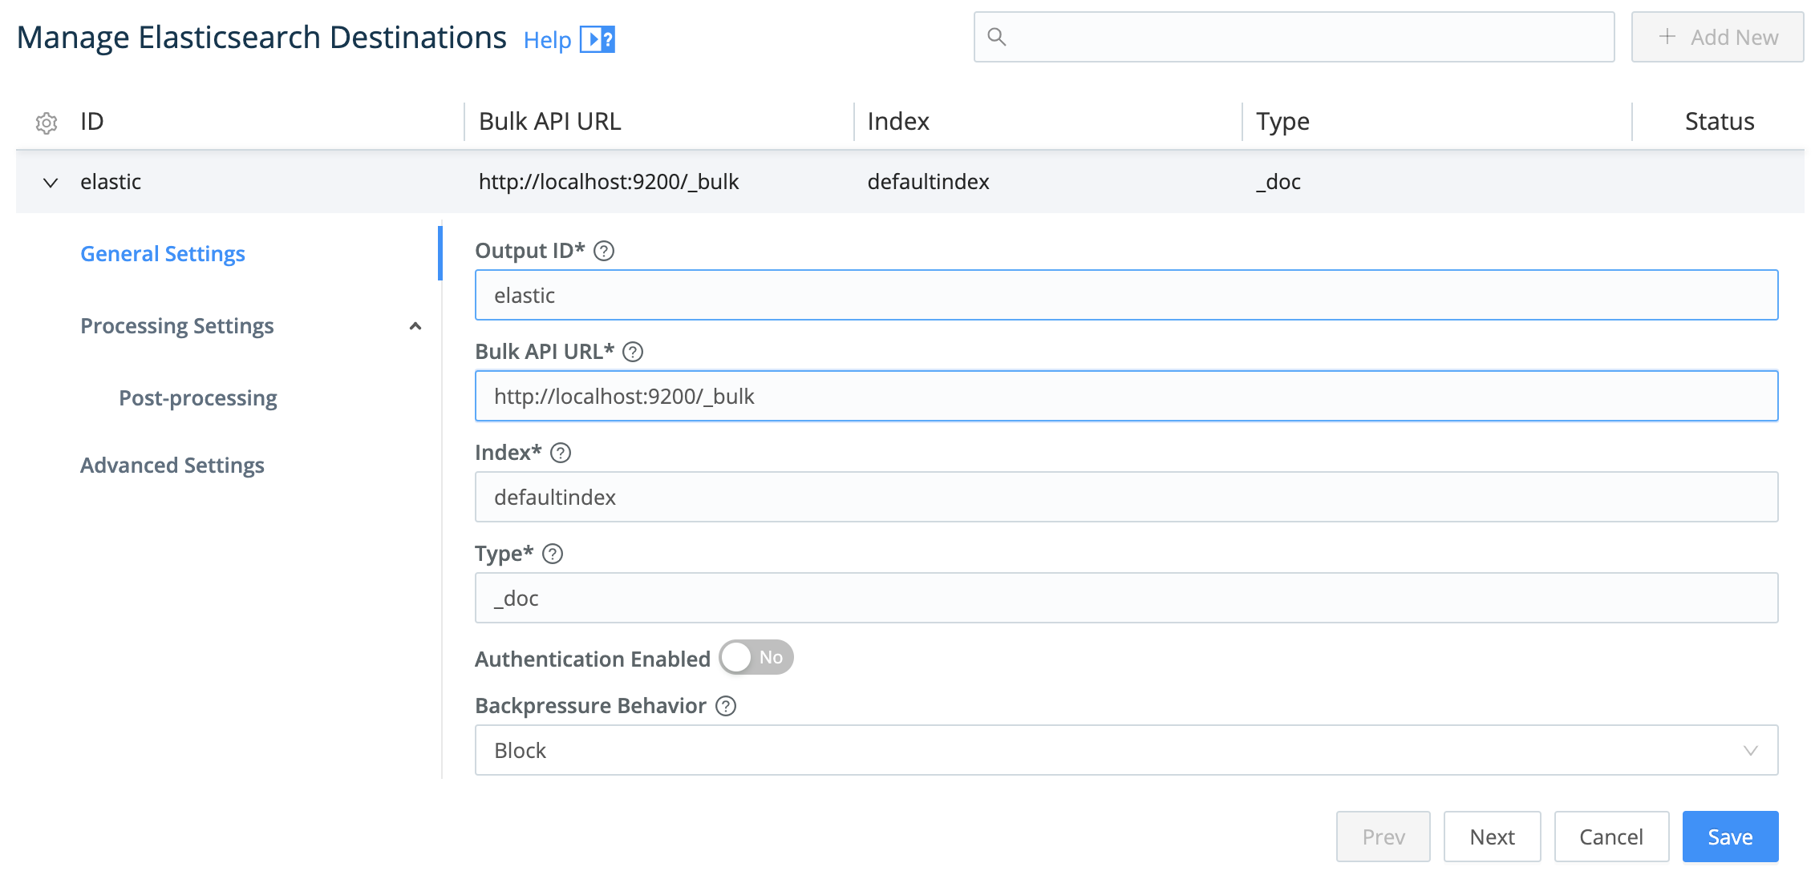This screenshot has height=875, width=1819.
Task: Click the Help link
Action: 547,39
